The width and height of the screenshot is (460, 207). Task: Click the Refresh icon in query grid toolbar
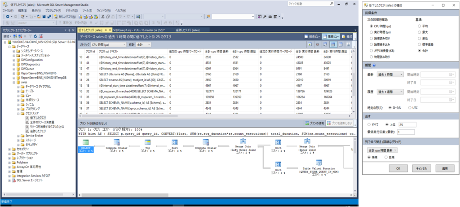[310, 44]
